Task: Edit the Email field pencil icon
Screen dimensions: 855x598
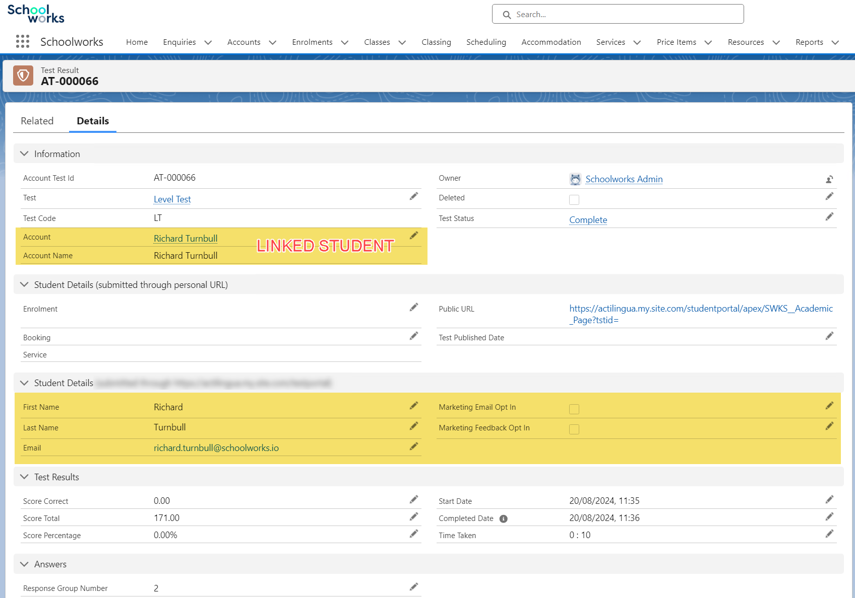Action: pos(414,446)
